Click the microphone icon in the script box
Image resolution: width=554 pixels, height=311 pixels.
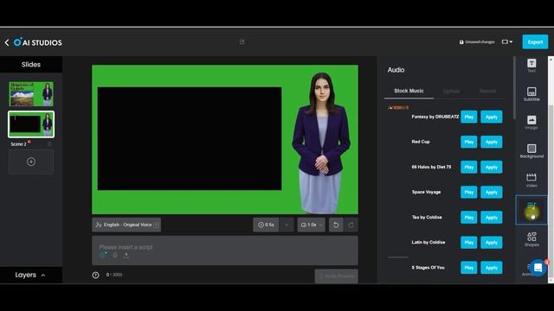click(x=115, y=256)
